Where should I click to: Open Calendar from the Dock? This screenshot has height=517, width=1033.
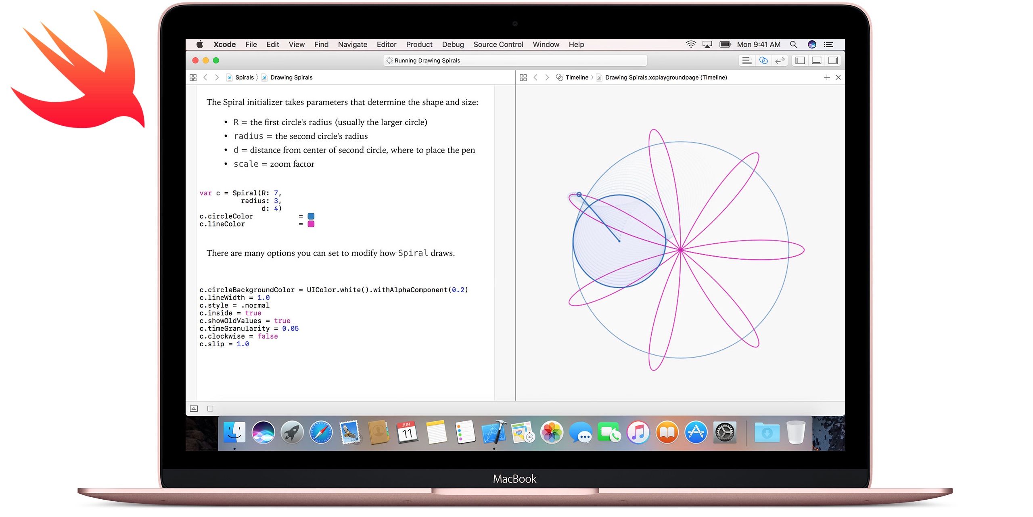(407, 433)
